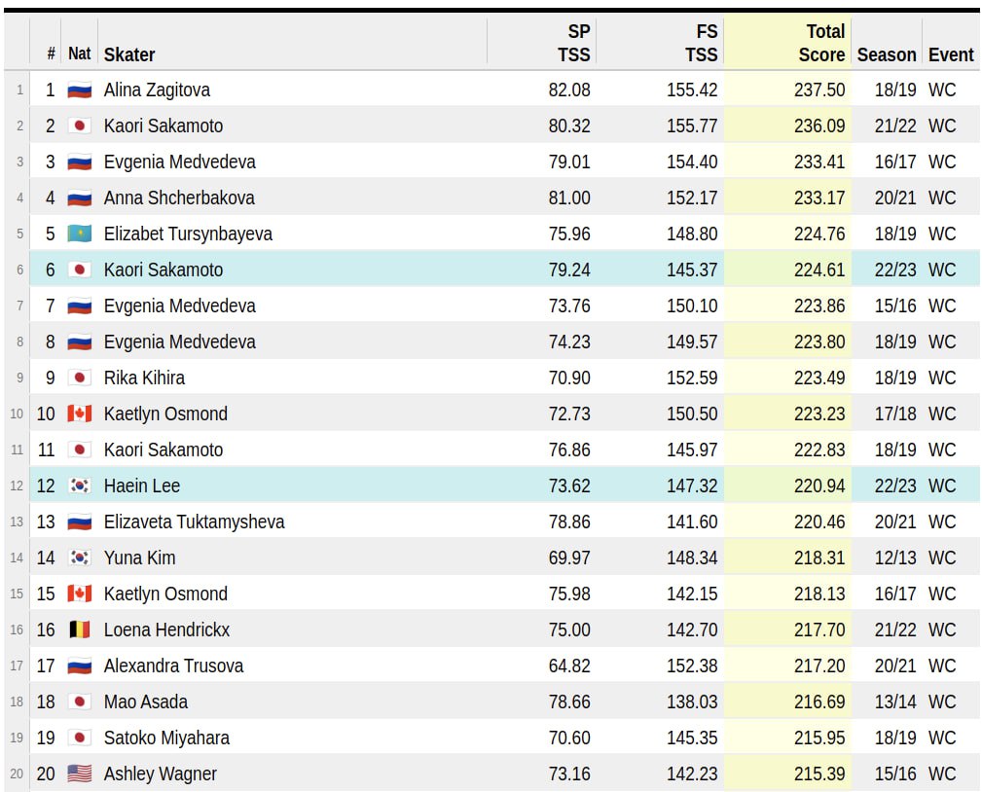The width and height of the screenshot is (982, 792).
Task: Select the 237.50 total score cell
Action: [x=819, y=90]
